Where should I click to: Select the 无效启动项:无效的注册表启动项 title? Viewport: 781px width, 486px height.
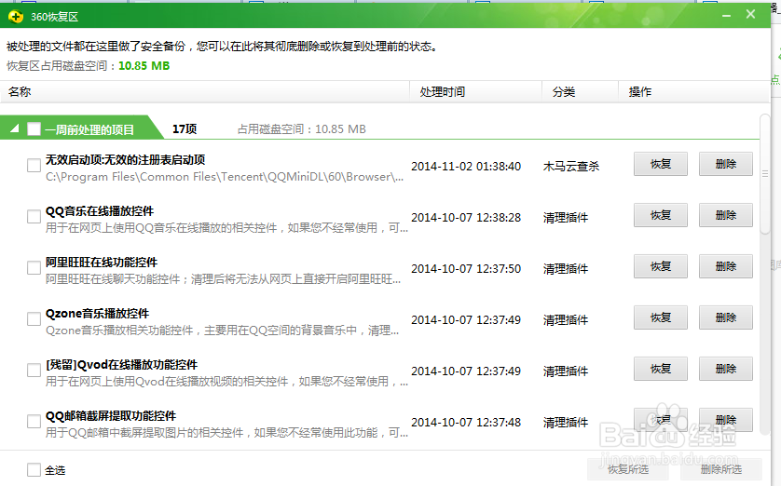126,160
